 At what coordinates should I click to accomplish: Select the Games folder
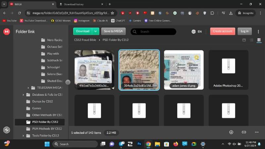coord(34,108)
